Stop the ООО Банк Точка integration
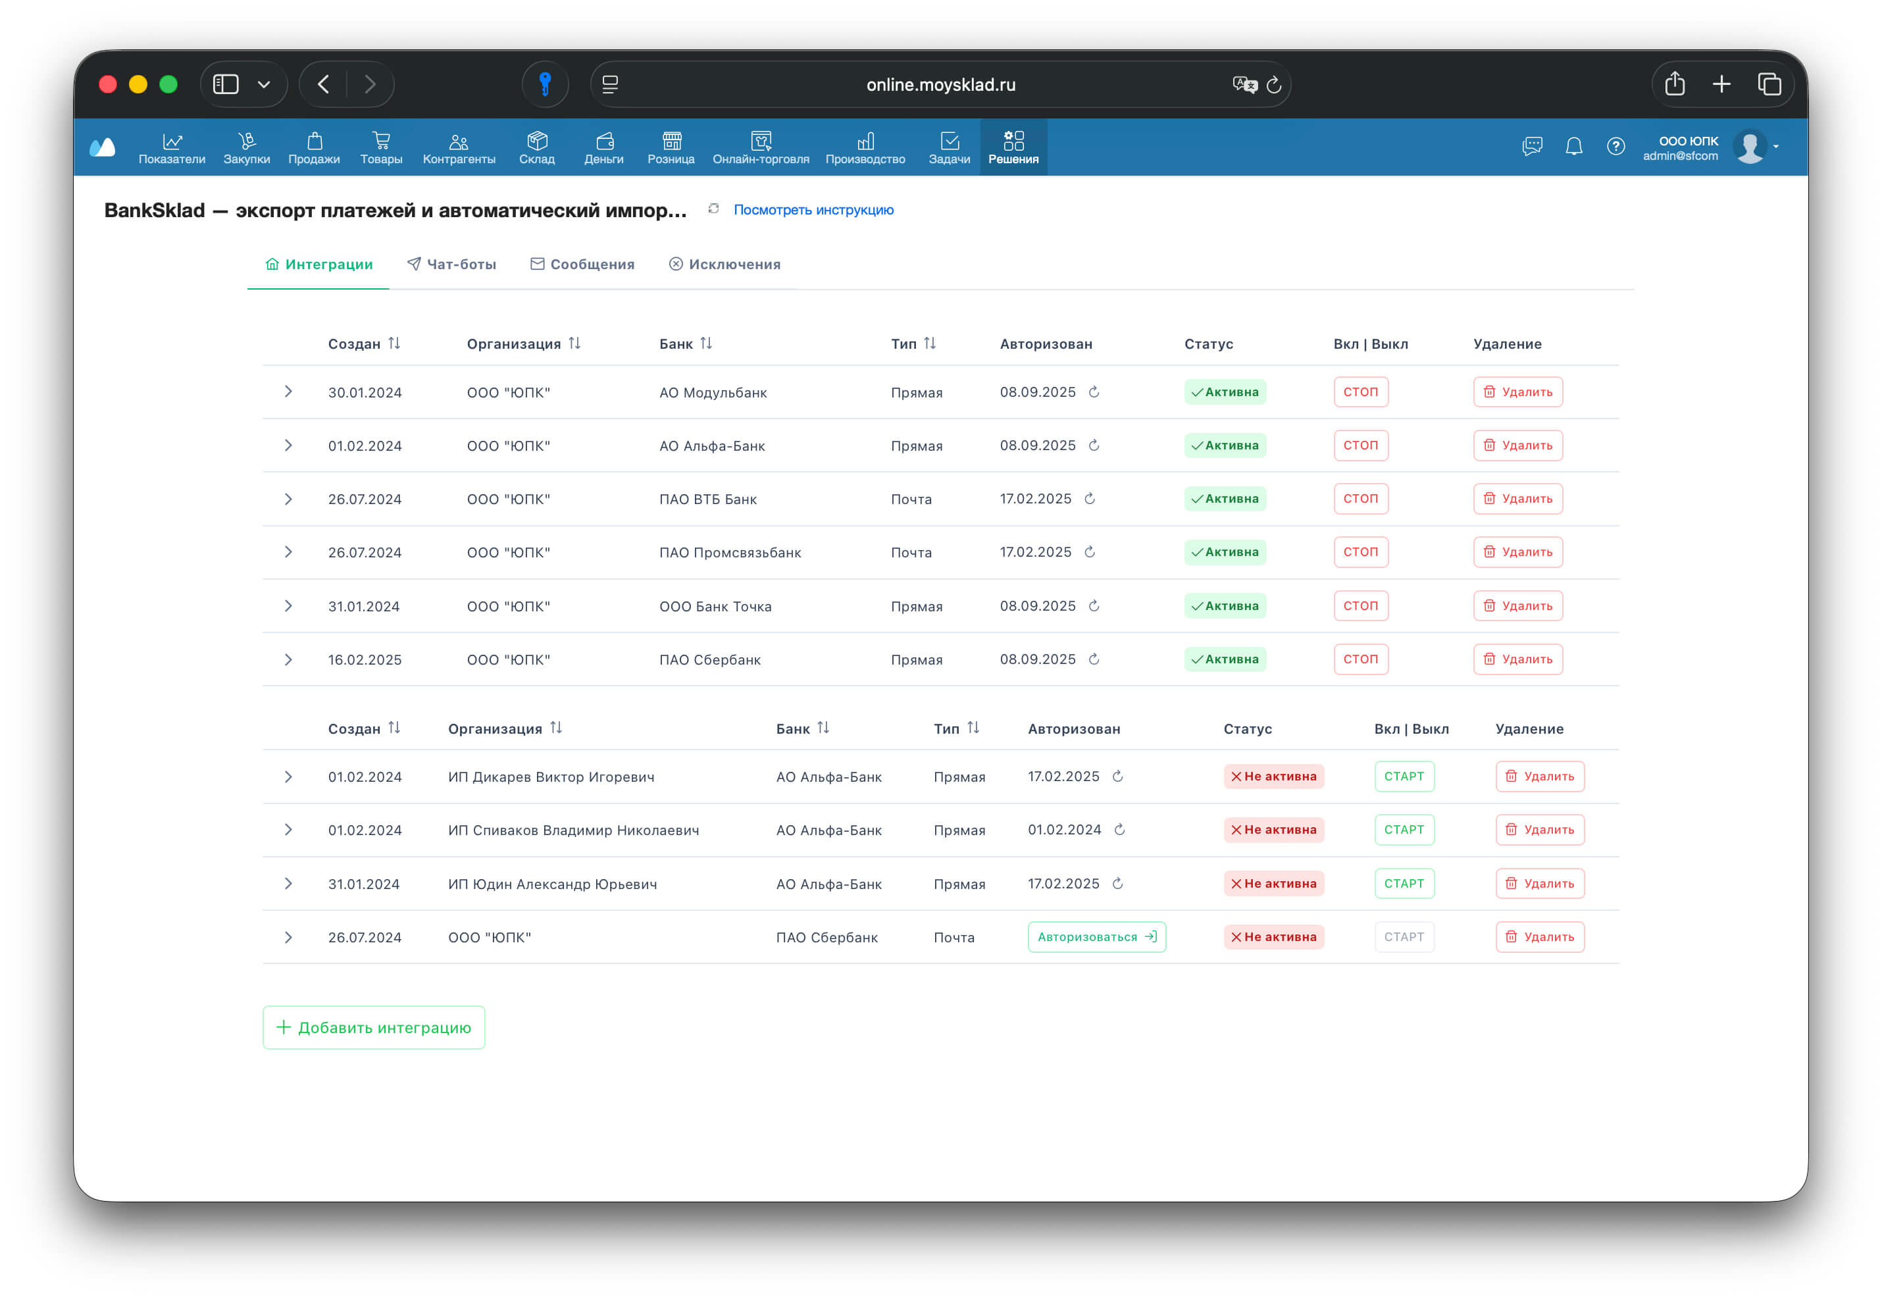 click(x=1361, y=606)
